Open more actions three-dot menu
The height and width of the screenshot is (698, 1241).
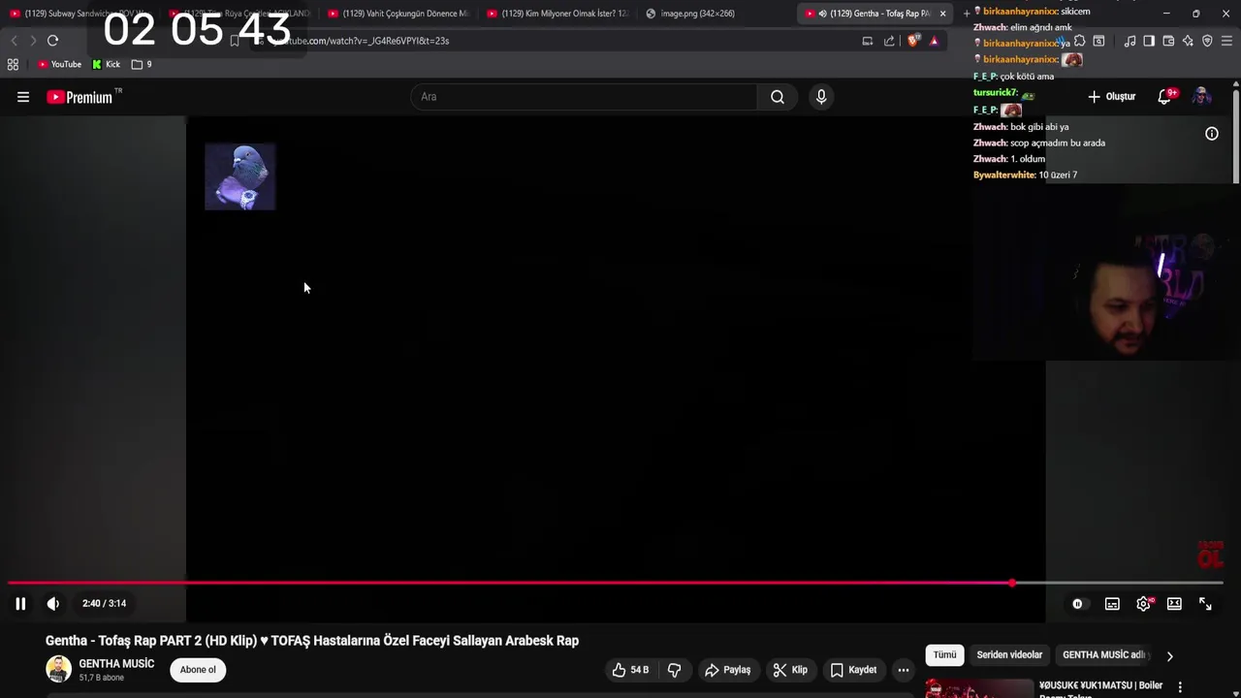point(904,670)
